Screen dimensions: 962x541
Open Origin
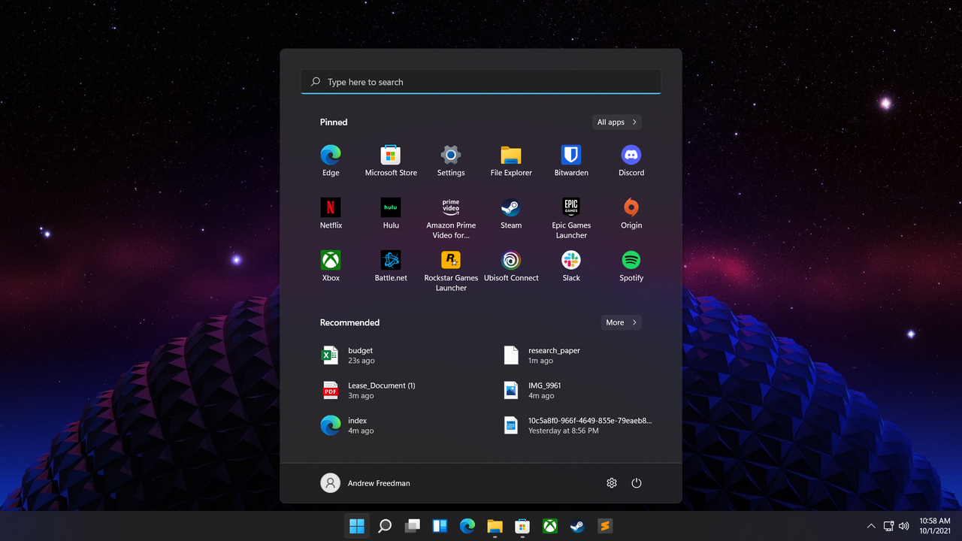631,213
